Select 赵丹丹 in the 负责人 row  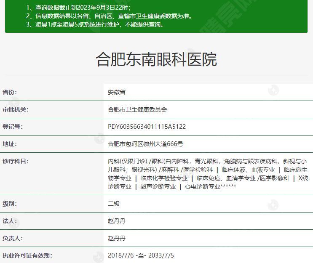[x=117, y=238]
